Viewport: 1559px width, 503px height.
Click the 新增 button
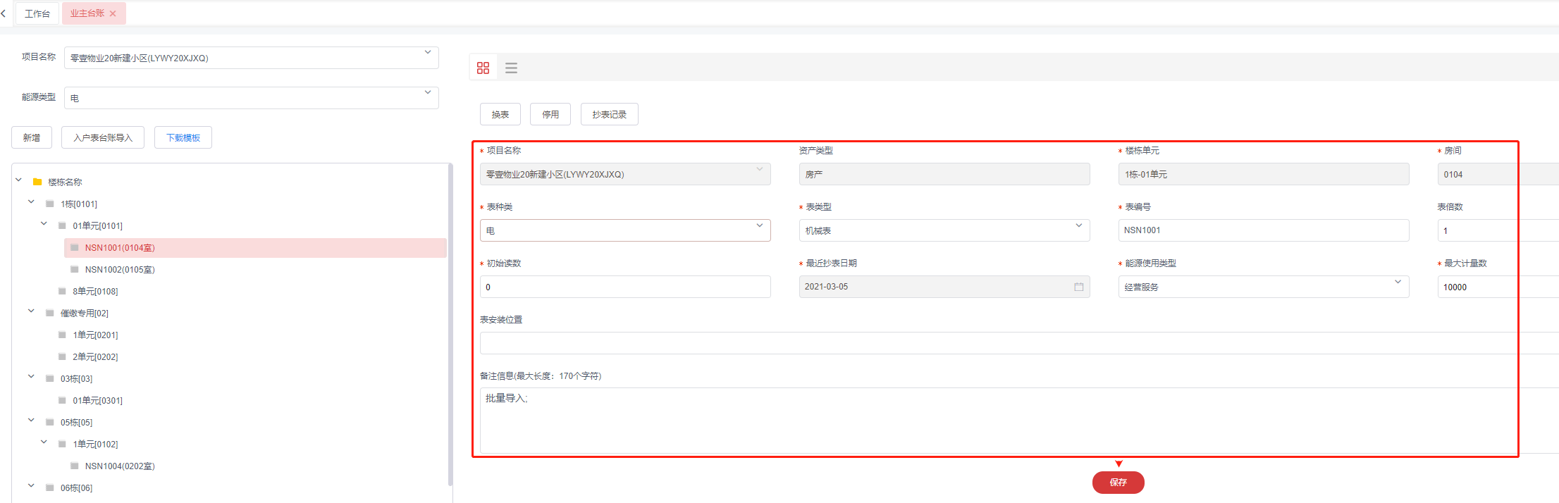click(32, 137)
